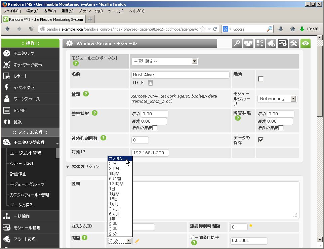Click the green eye view icon

pos(306,43)
